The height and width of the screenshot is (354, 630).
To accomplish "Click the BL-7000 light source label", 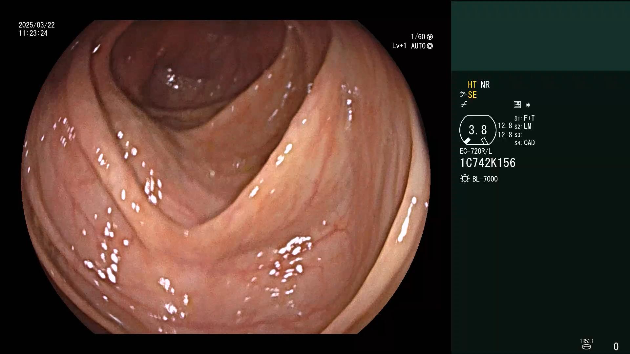I will [x=485, y=179].
